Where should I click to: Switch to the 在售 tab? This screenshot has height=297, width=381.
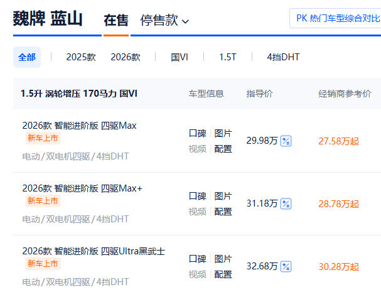tap(115, 21)
